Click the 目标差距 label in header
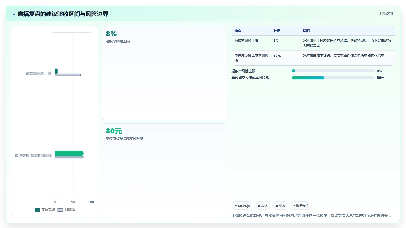 coord(387,14)
